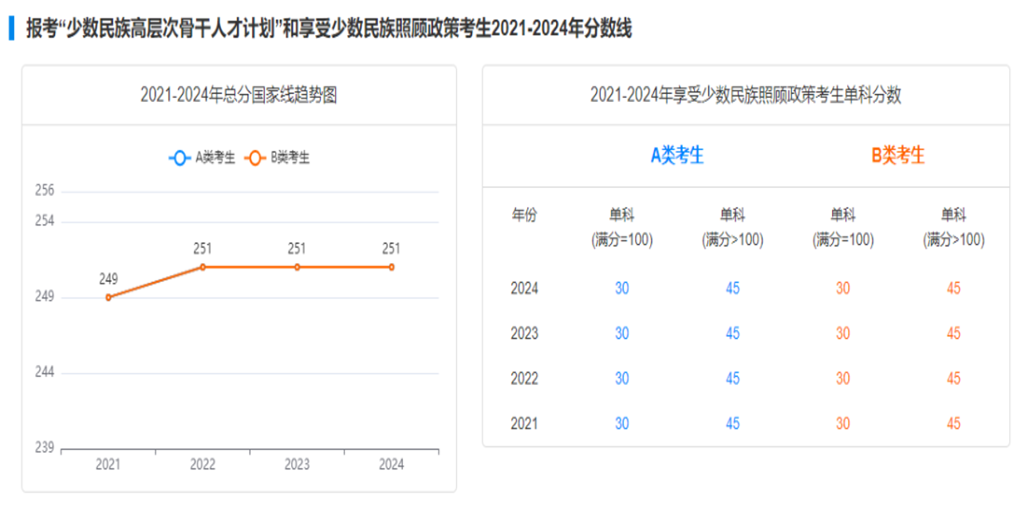Screen dimensions: 1029x506
Task: Click the 2022 data point marker on line
Action: 203,267
